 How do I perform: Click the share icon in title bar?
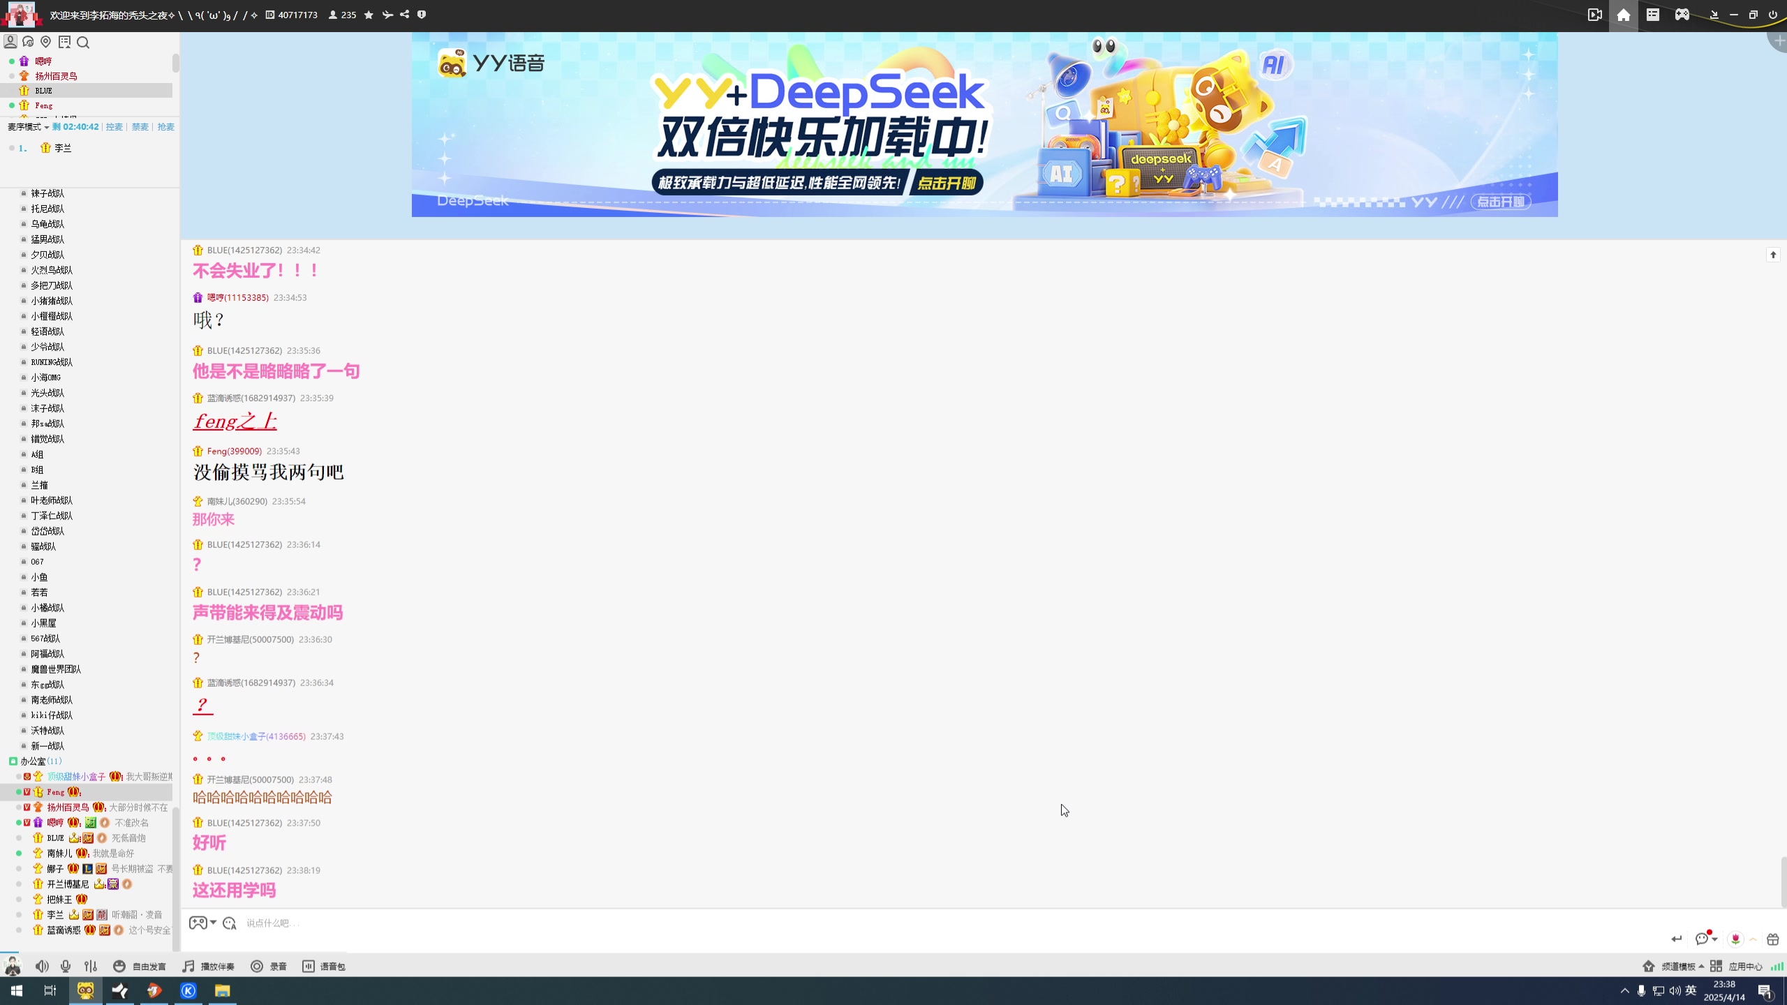point(405,15)
